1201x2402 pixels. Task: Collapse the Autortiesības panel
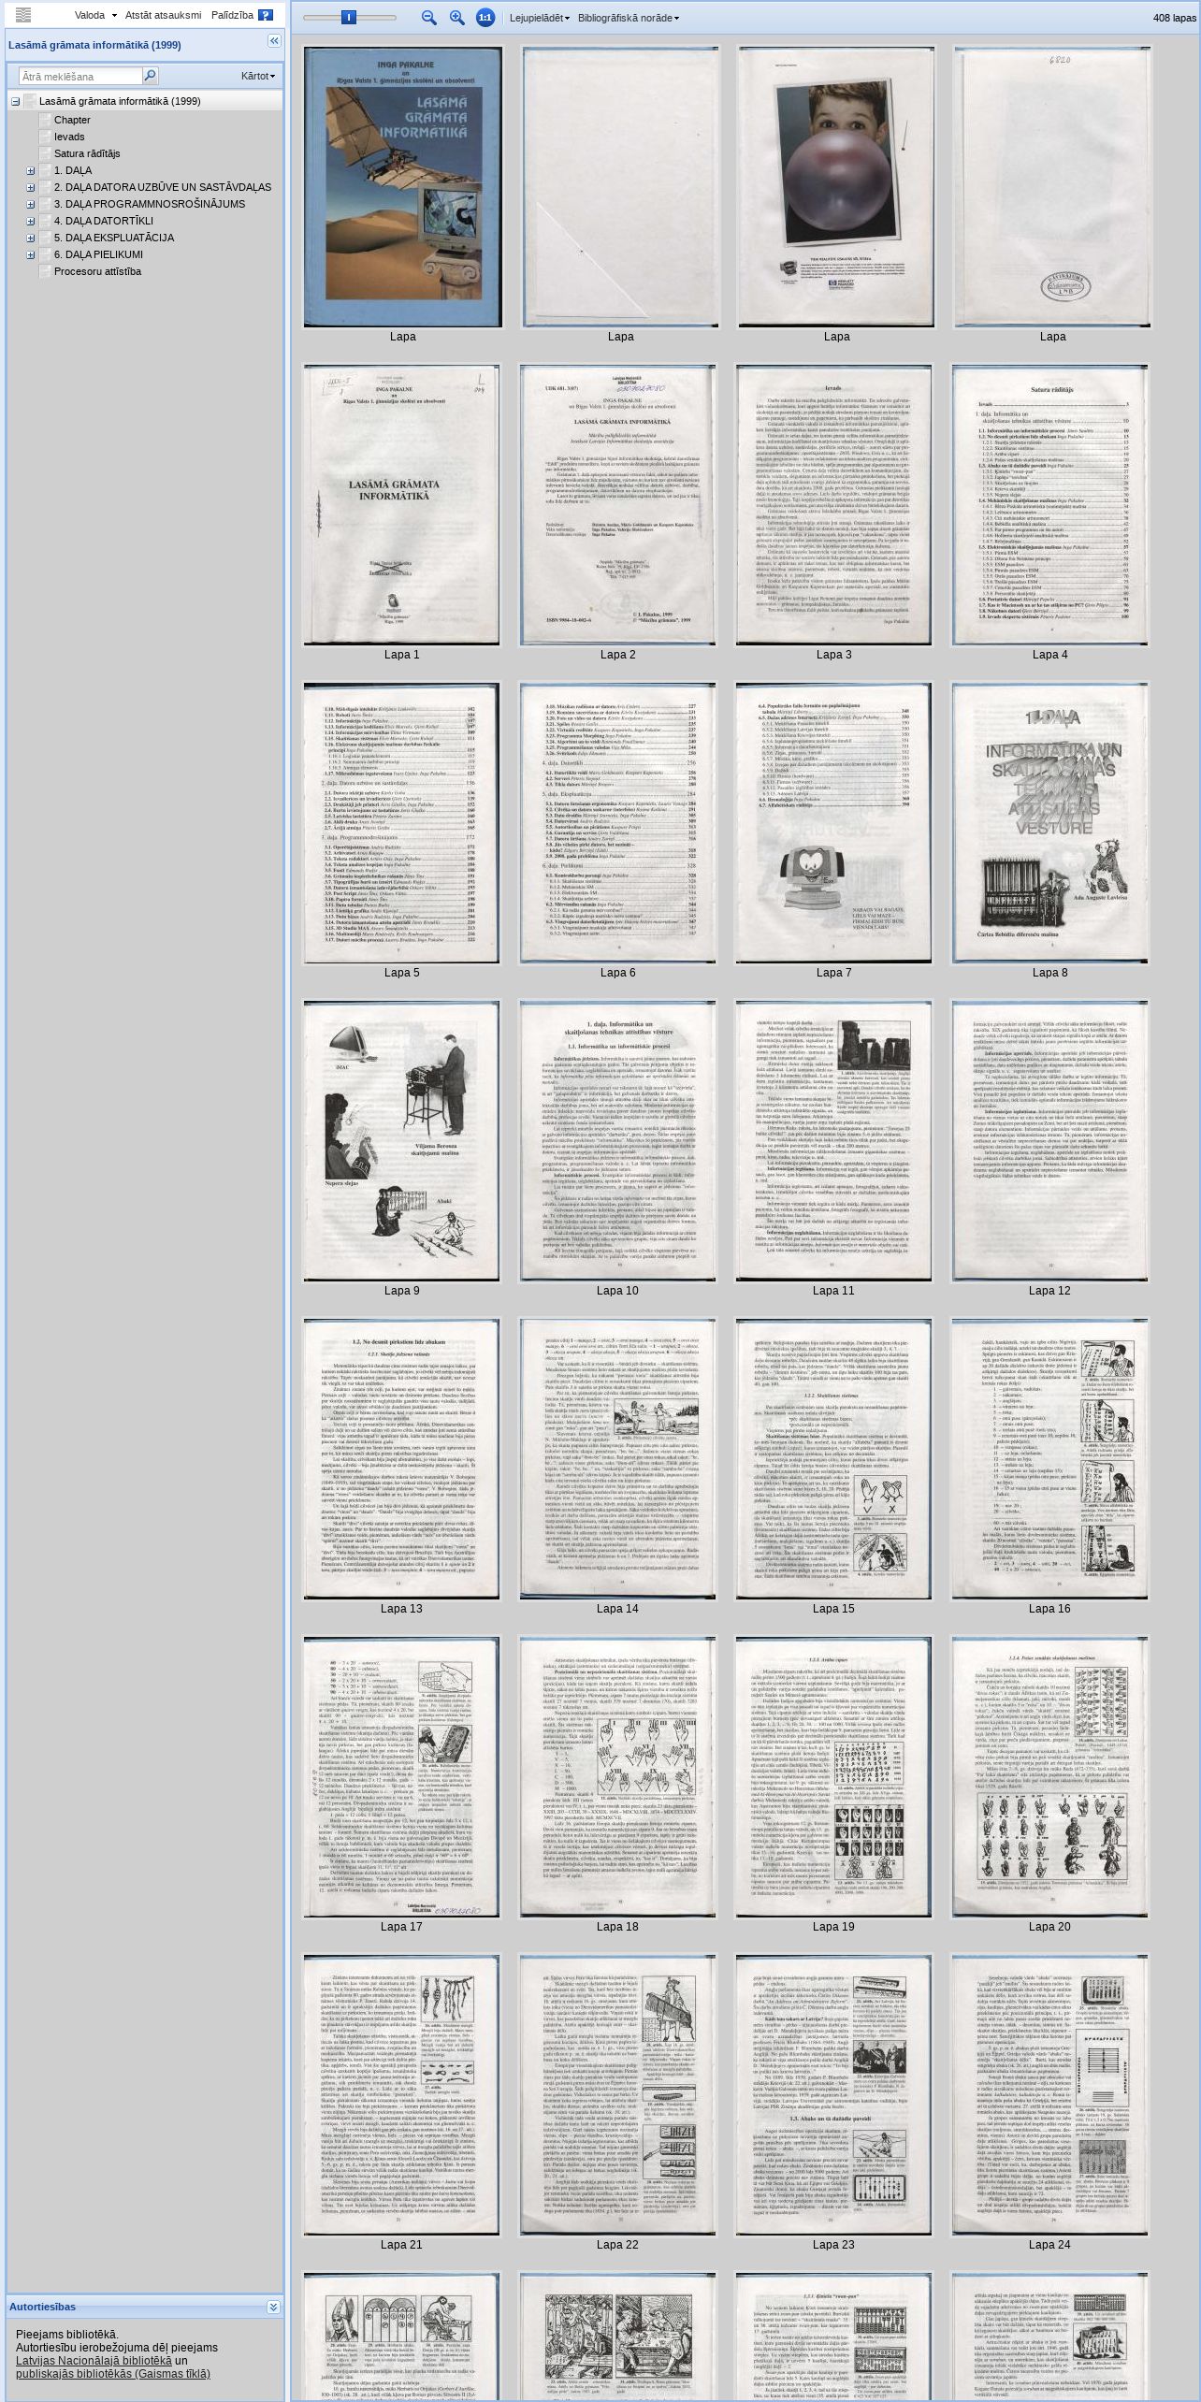tap(273, 2308)
